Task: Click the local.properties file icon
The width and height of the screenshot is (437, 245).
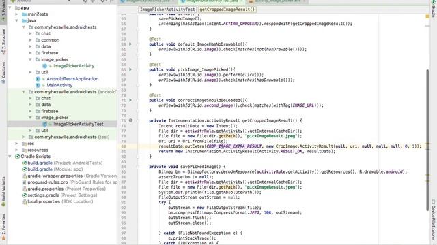Action: [25, 201]
